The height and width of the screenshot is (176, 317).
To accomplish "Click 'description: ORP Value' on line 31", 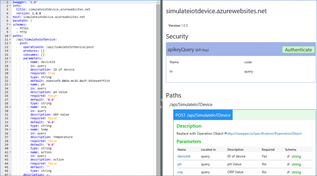I will (50, 114).
